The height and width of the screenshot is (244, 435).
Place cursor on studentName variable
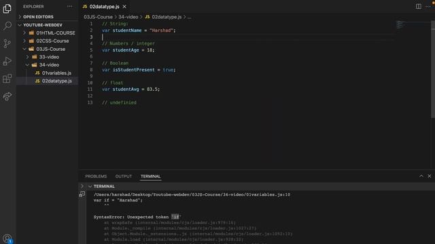point(127,30)
